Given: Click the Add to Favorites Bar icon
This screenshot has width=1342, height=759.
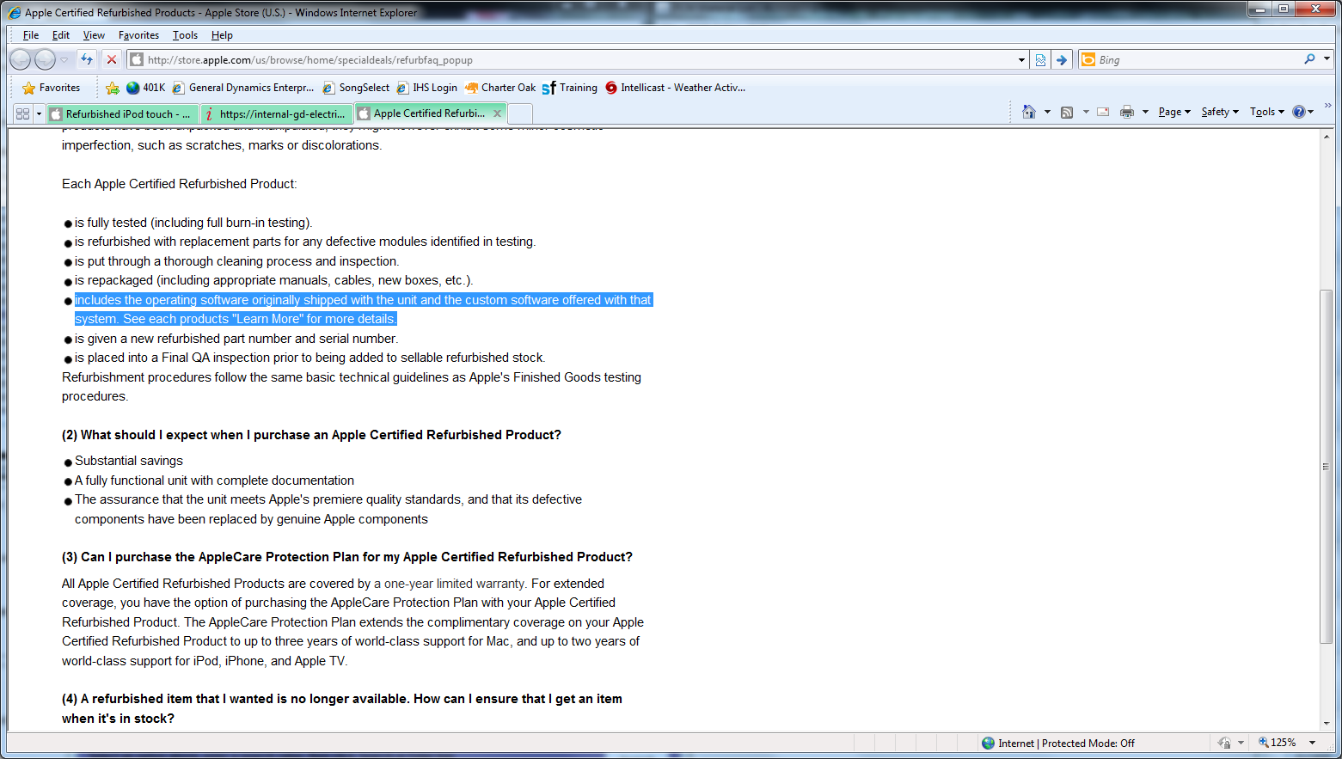Looking at the screenshot, I should (113, 88).
